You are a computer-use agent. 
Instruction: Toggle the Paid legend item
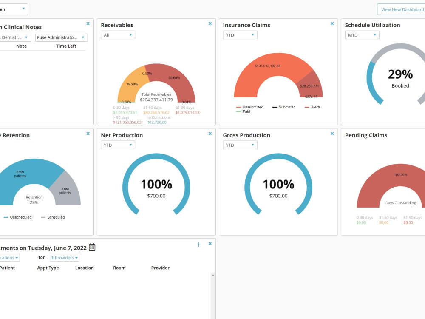243,111
